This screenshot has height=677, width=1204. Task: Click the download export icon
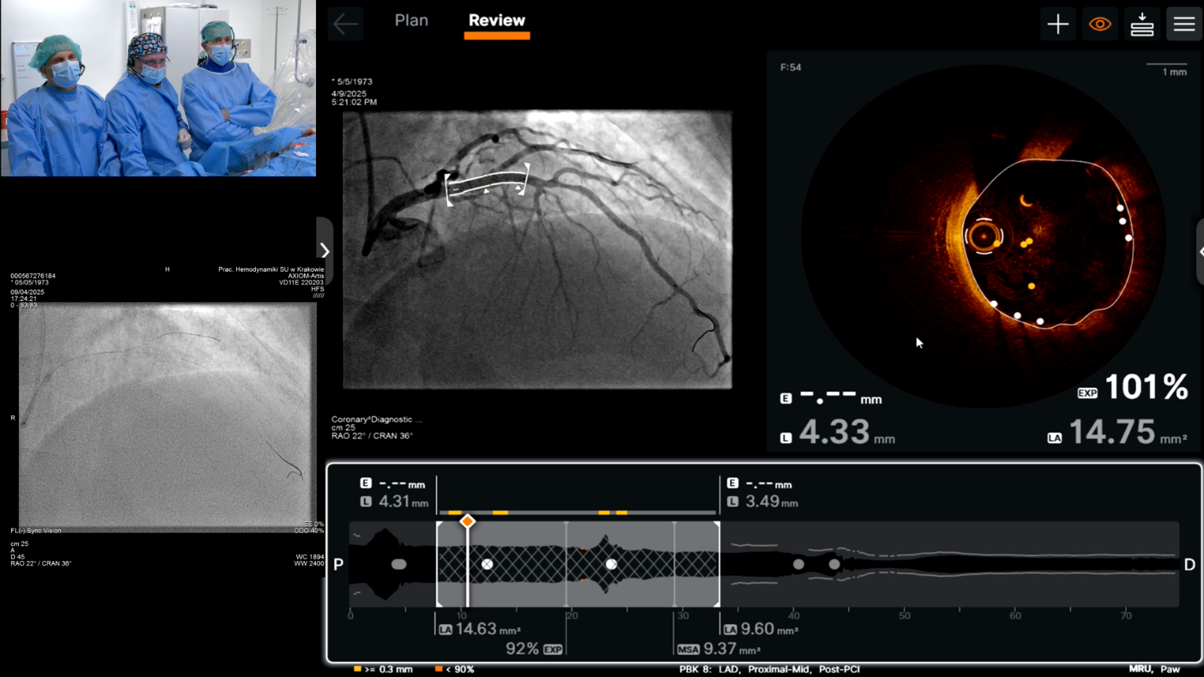1142,24
